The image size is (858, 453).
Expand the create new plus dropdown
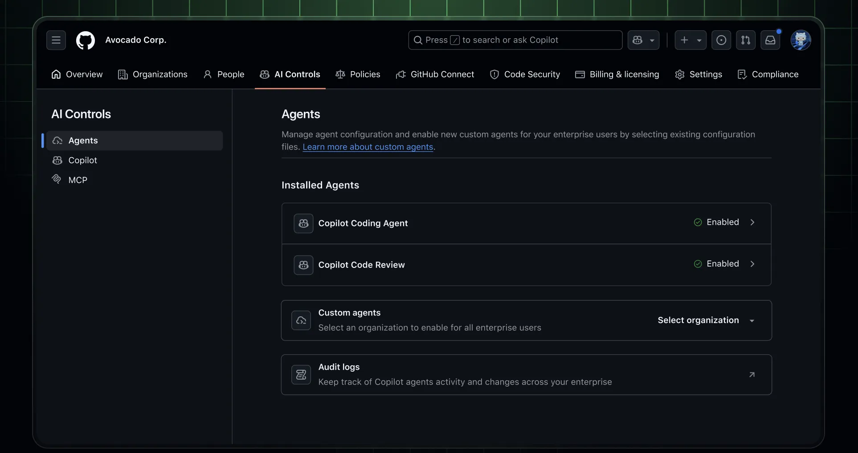(x=690, y=40)
